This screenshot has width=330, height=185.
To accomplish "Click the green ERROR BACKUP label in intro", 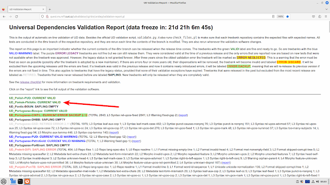I will (239, 66).
